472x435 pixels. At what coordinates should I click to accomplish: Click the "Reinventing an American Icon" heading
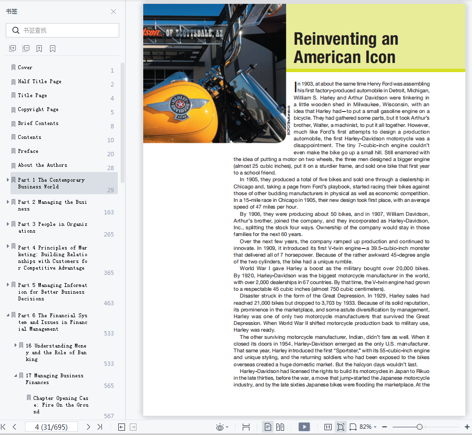tap(346, 48)
